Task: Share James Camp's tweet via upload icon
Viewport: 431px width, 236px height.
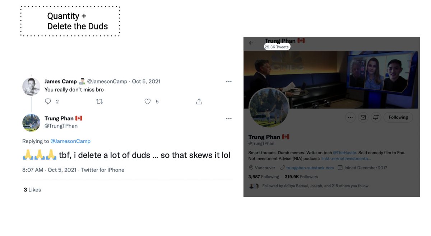Action: click(199, 102)
